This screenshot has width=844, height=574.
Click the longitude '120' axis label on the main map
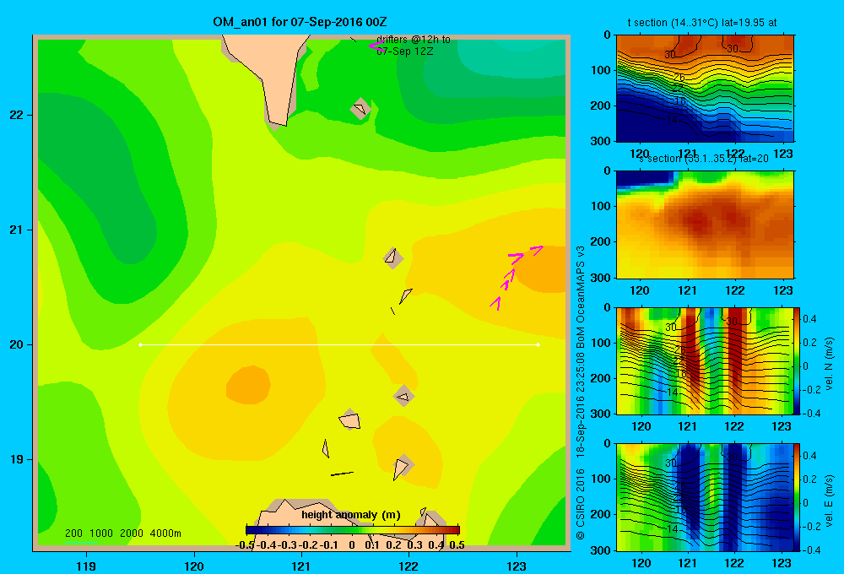click(x=194, y=566)
